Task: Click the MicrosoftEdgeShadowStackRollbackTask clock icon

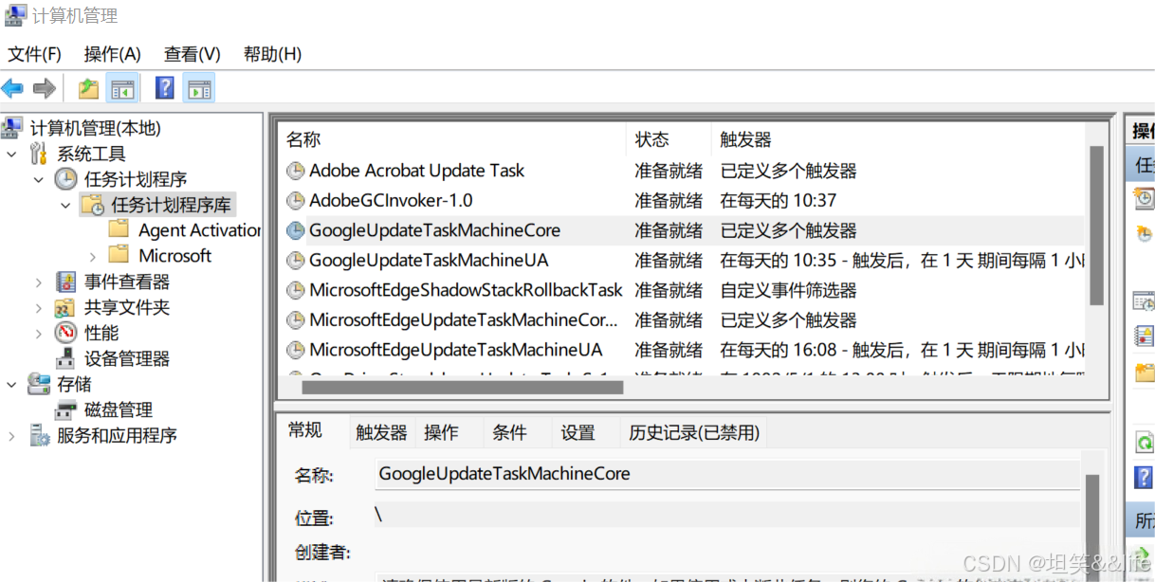Action: pos(296,290)
